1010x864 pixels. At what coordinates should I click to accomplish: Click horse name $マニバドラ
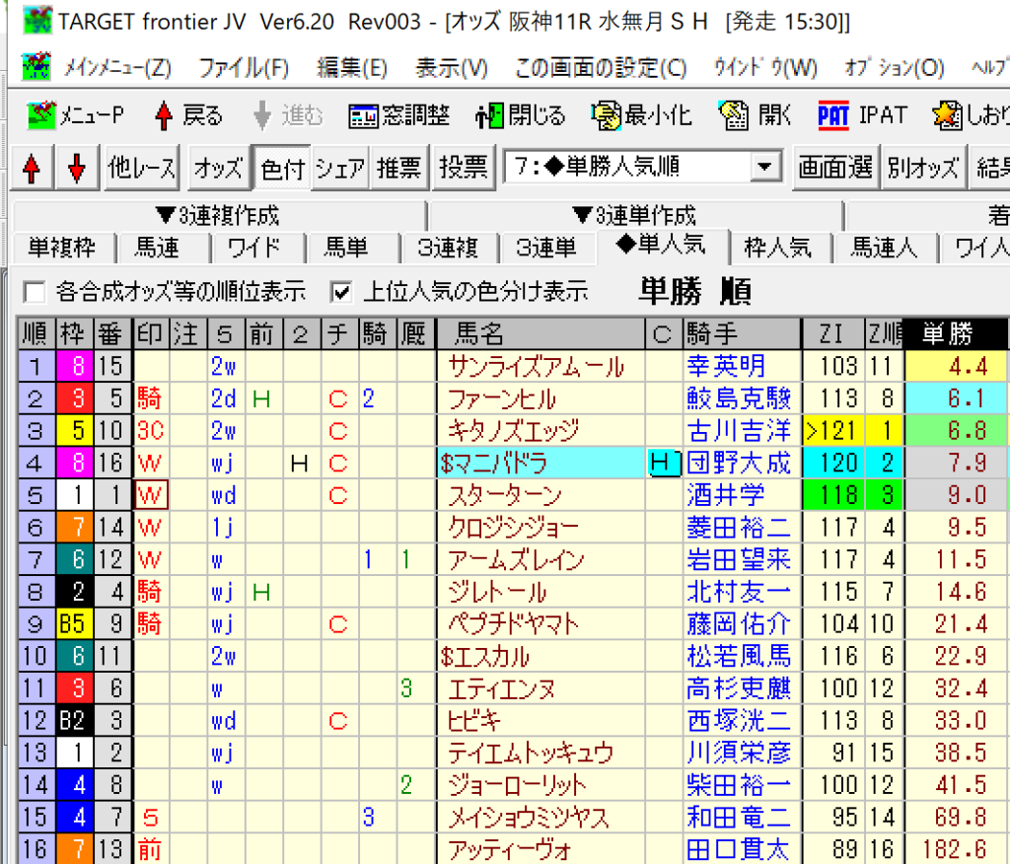(494, 463)
